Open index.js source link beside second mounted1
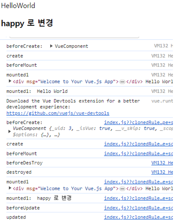The width and height of the screenshot is (182, 224). [x=139, y=182]
